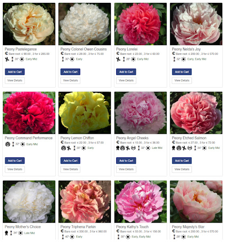Screen dimensions: 225x242
Task: Click the scissors cut-flower icon under Peony Pastelegance
Action: [x=7, y=59]
